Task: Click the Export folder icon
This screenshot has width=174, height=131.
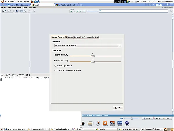Action: coord(90,123)
